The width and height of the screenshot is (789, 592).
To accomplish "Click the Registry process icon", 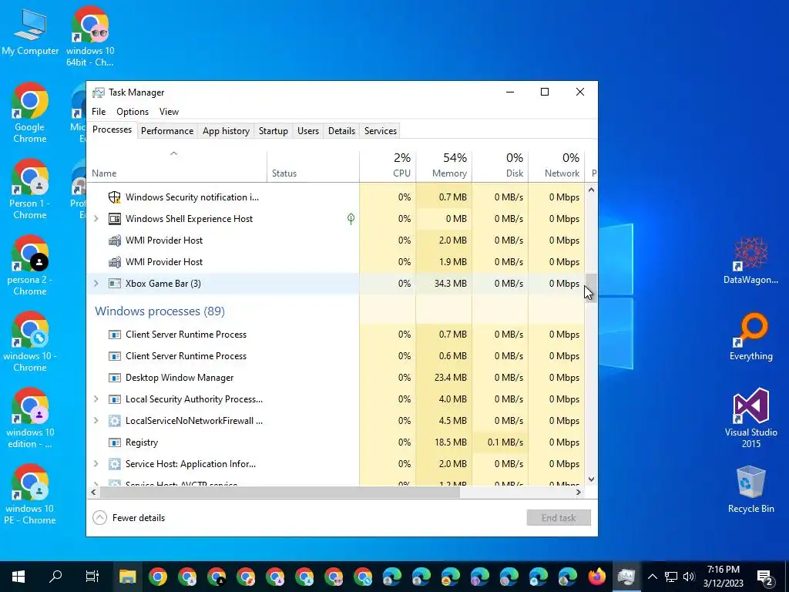I will 115,442.
